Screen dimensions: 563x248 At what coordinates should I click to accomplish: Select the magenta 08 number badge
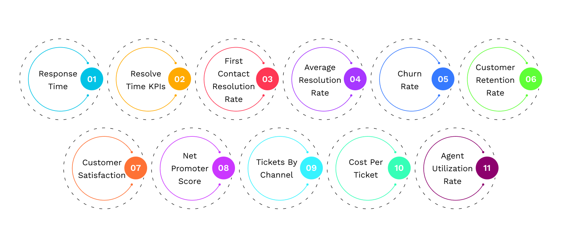[224, 168]
